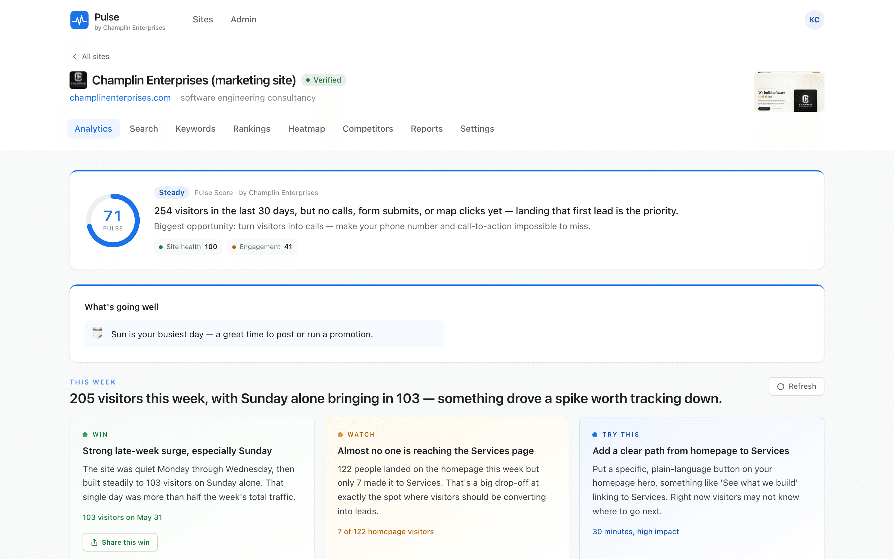Click the Pulse heartbeat logo icon
Screen dimensions: 894x559
79,20
